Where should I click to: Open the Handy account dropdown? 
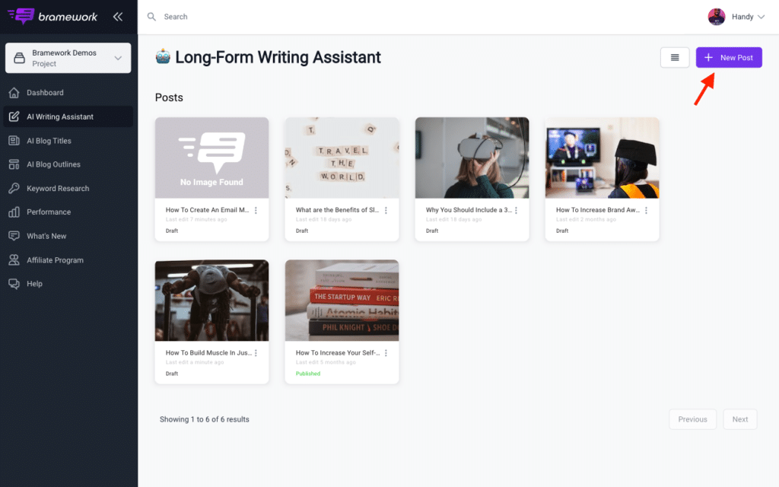coord(736,16)
